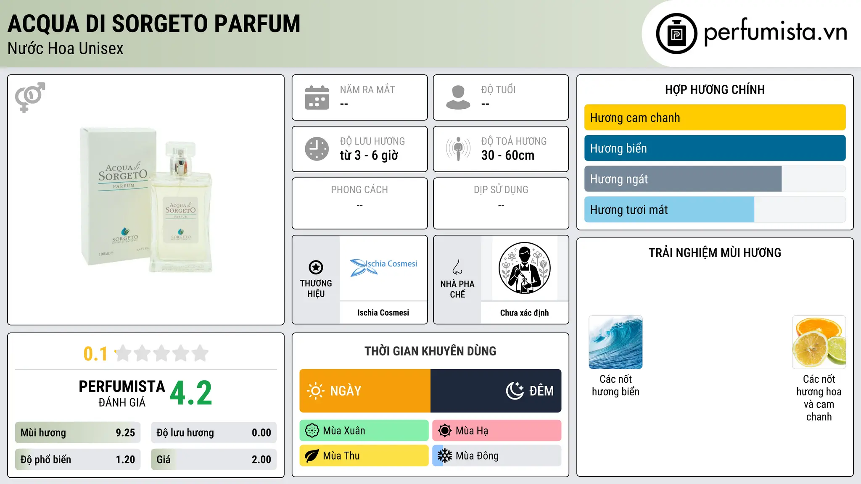Click the unisex gender symbol icon
The width and height of the screenshot is (861, 484).
point(30,97)
